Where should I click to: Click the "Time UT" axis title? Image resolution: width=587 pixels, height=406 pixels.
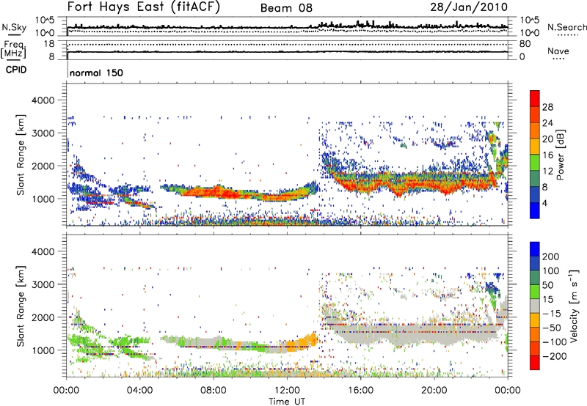coord(287,402)
